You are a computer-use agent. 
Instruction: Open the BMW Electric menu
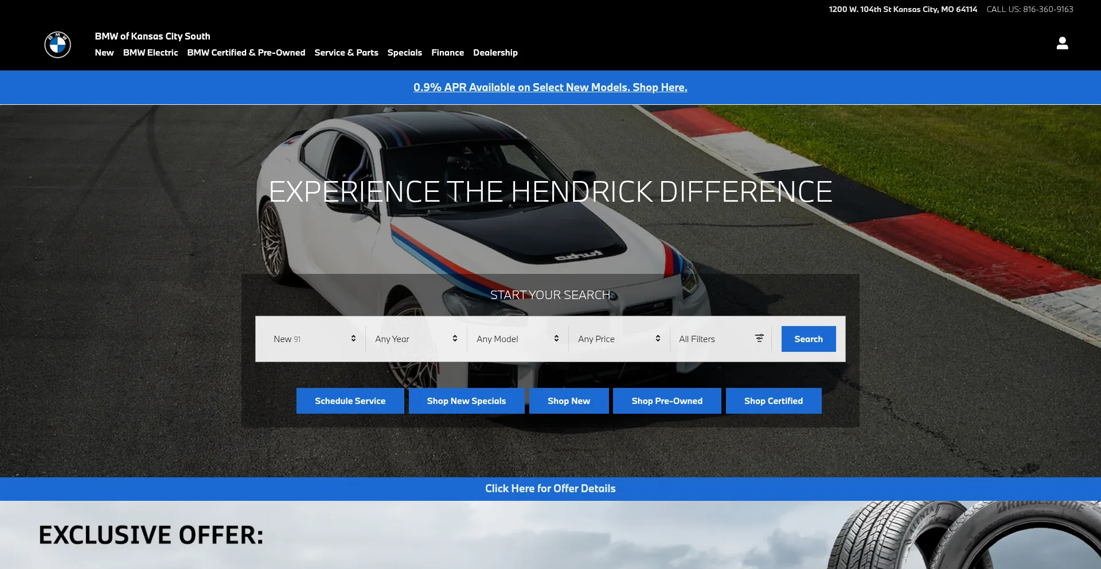pos(150,53)
